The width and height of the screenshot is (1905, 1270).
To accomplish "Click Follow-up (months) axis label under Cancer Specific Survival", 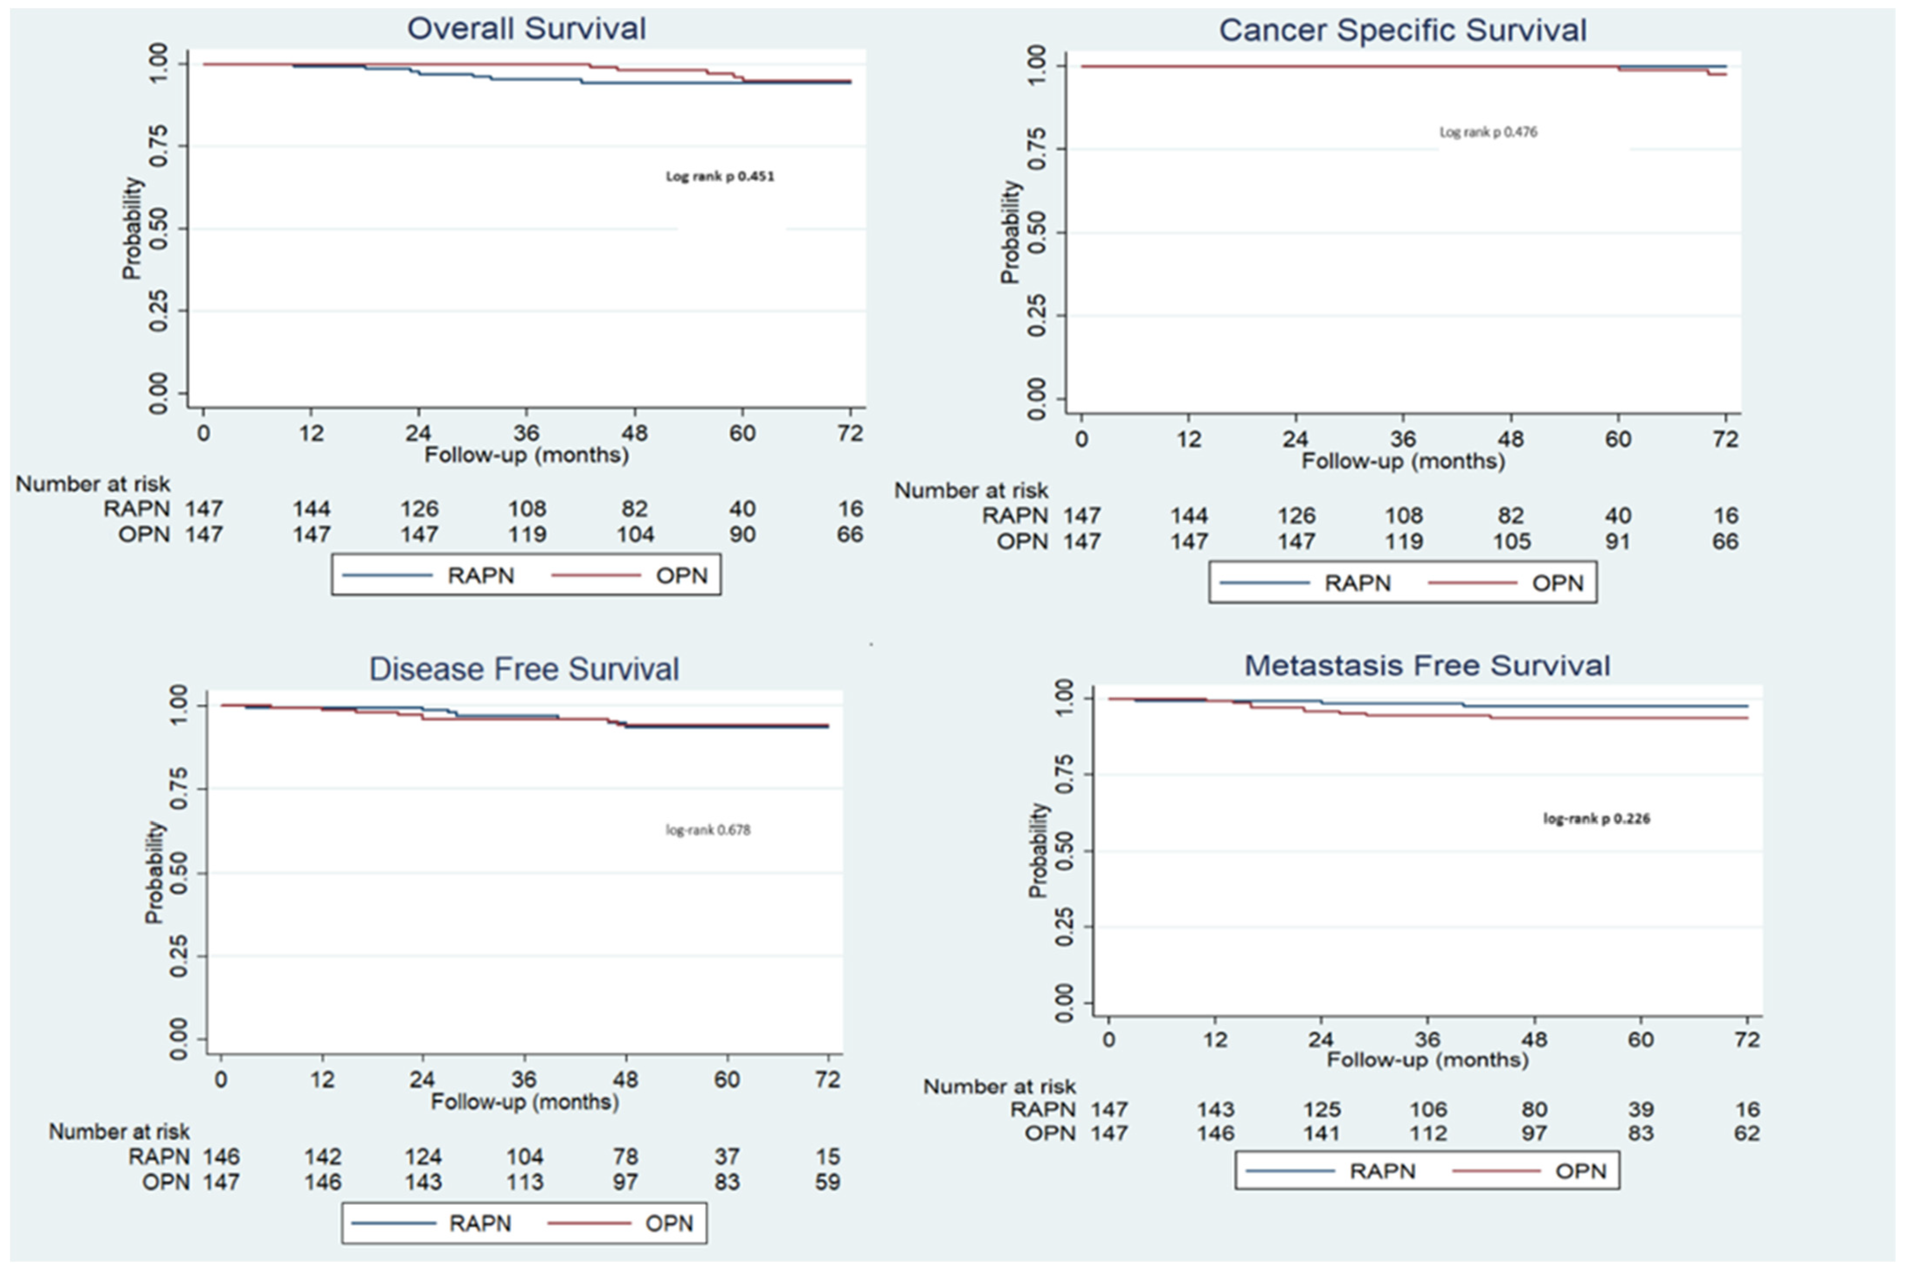I will [1403, 462].
